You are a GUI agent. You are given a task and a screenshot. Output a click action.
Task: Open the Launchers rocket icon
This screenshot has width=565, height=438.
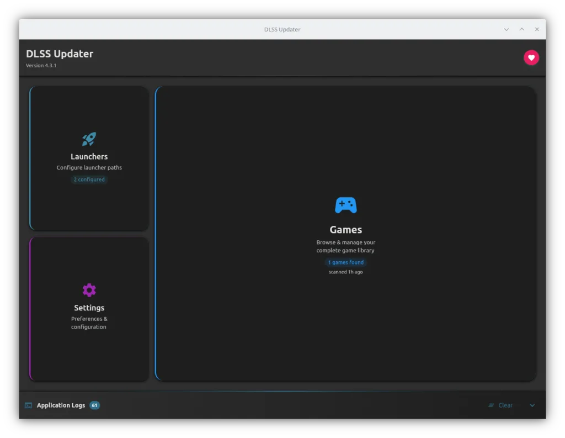click(89, 139)
